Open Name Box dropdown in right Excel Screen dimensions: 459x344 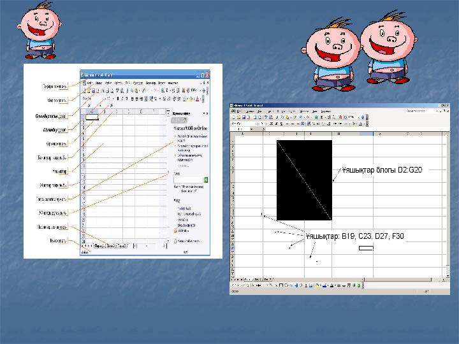tap(251, 129)
